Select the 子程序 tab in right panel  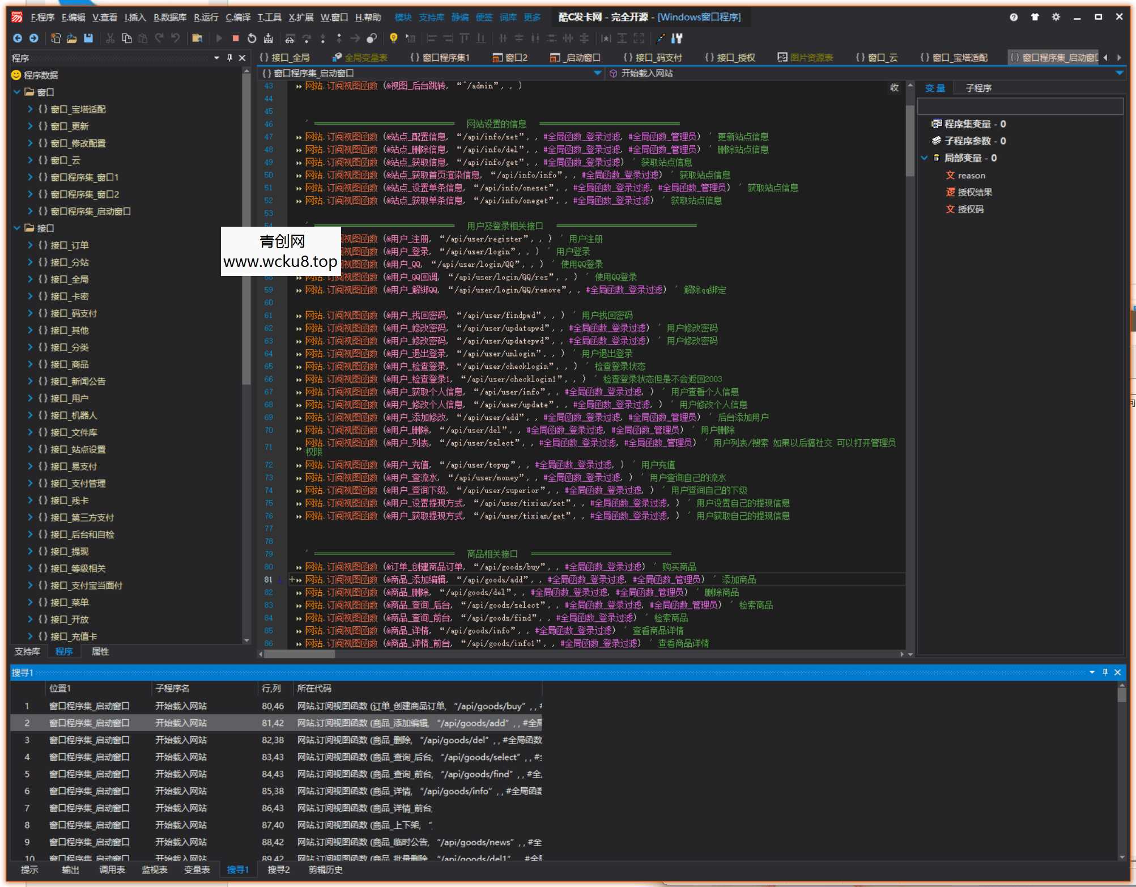[x=978, y=88]
